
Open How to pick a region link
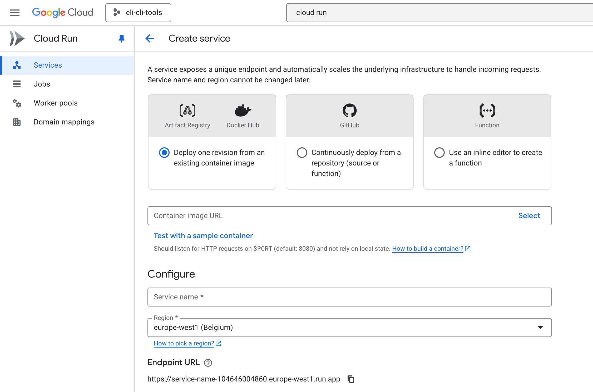tap(184, 343)
